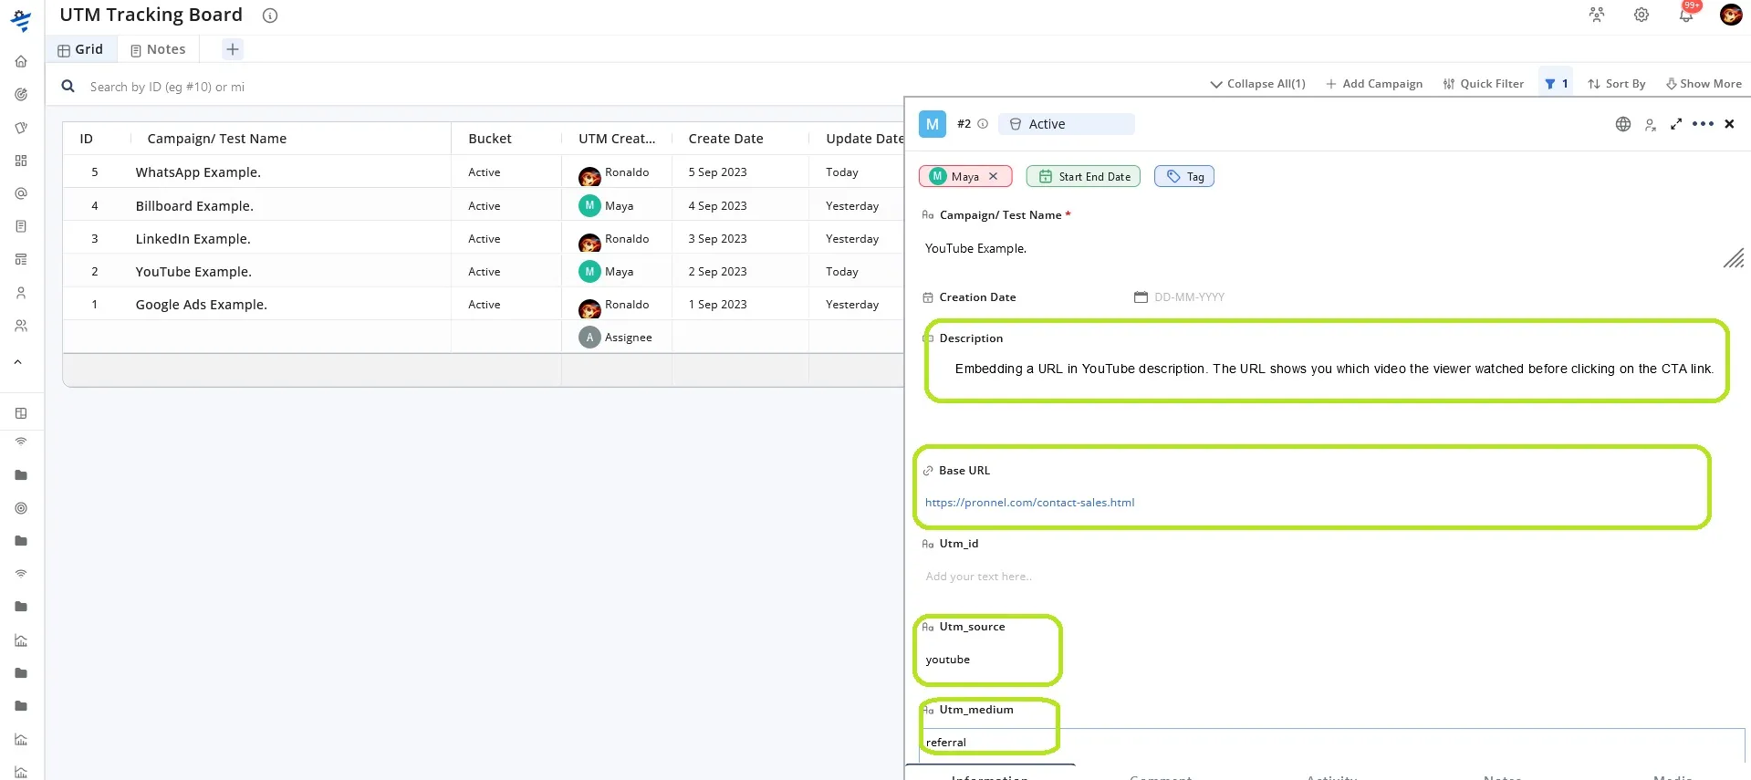Open the @ mentions icon in the sidebar
The width and height of the screenshot is (1751, 780).
click(x=21, y=193)
